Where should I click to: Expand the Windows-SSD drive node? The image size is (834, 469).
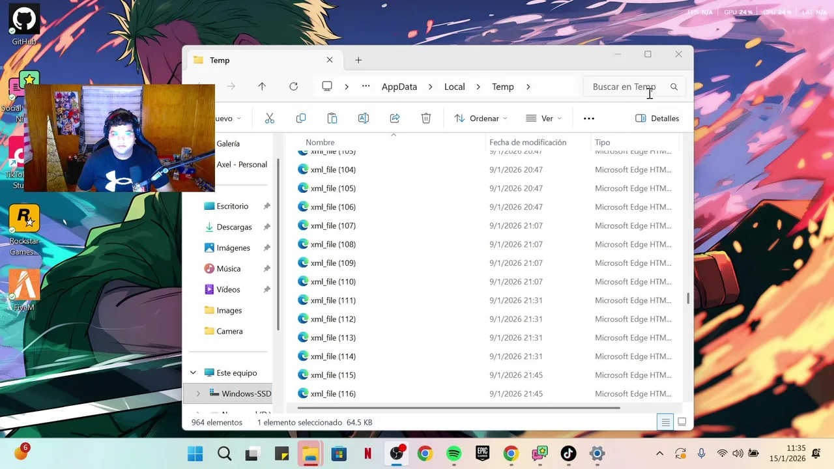pos(198,394)
